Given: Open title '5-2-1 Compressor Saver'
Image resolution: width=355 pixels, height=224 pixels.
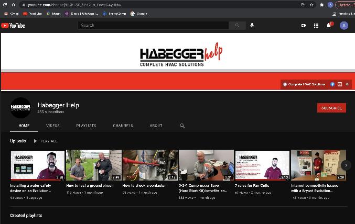Looking at the screenshot, I should [x=203, y=188].
